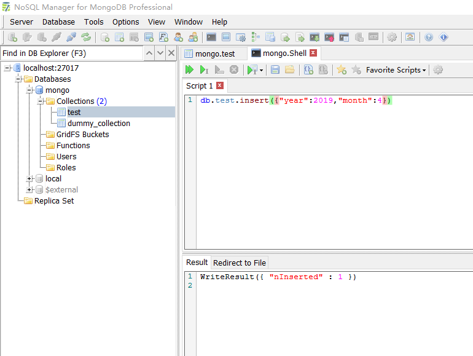The height and width of the screenshot is (356, 473).
Task: Select the Roles folder in tree
Action: point(66,168)
